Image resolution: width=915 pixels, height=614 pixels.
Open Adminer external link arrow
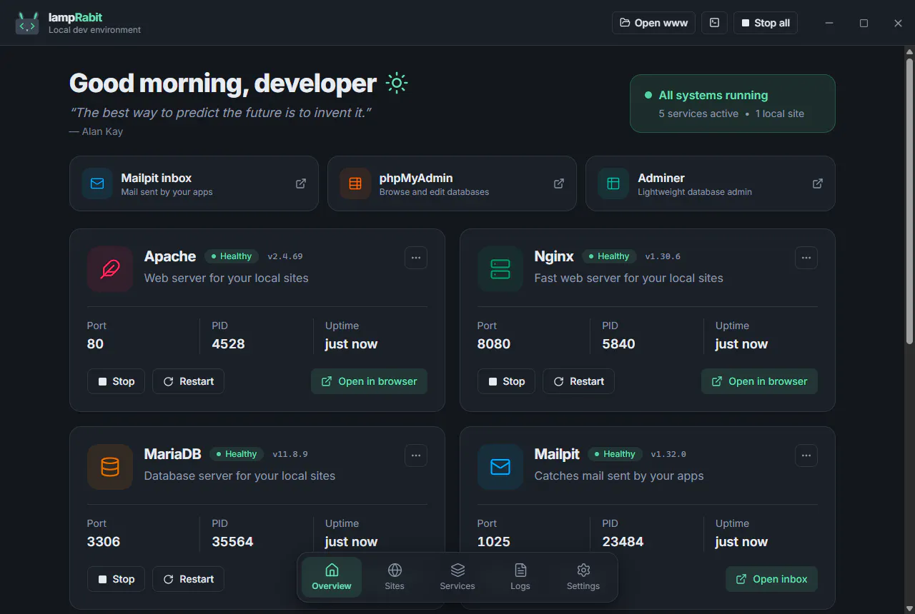[x=818, y=183]
